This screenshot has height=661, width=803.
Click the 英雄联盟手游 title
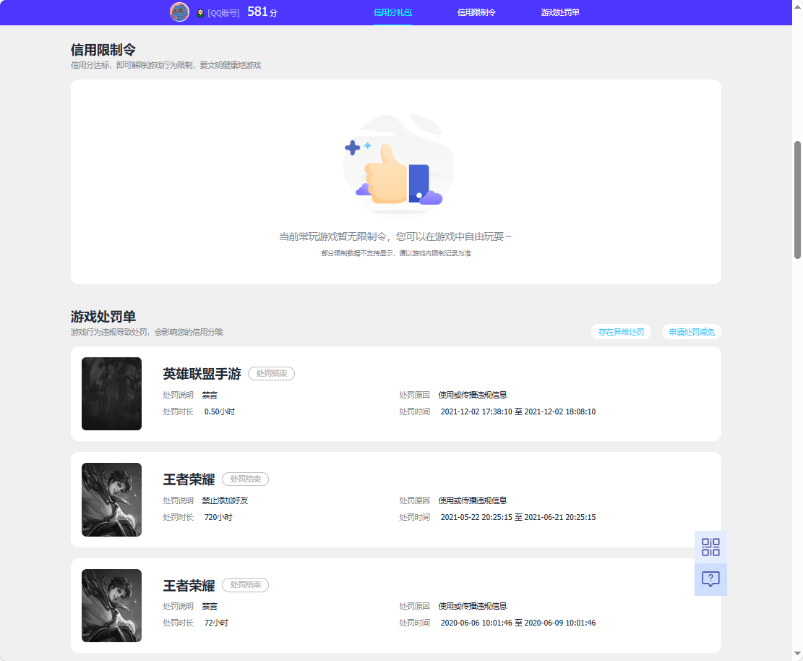click(x=202, y=374)
